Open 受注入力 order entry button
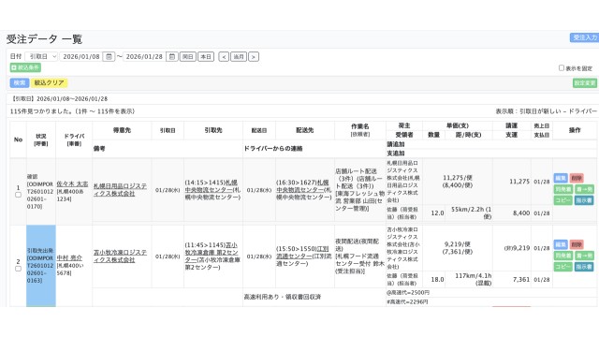 (584, 37)
